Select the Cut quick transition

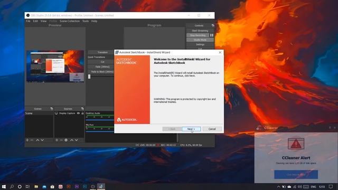point(101,62)
